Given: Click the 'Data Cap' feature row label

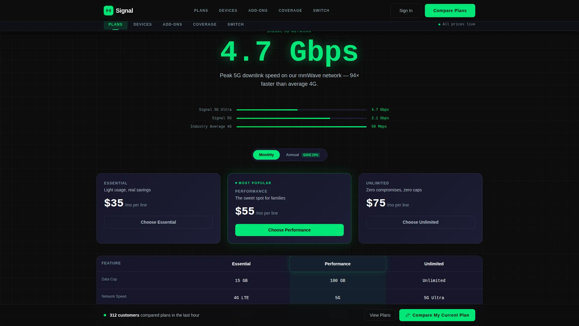Looking at the screenshot, I should tap(109, 279).
